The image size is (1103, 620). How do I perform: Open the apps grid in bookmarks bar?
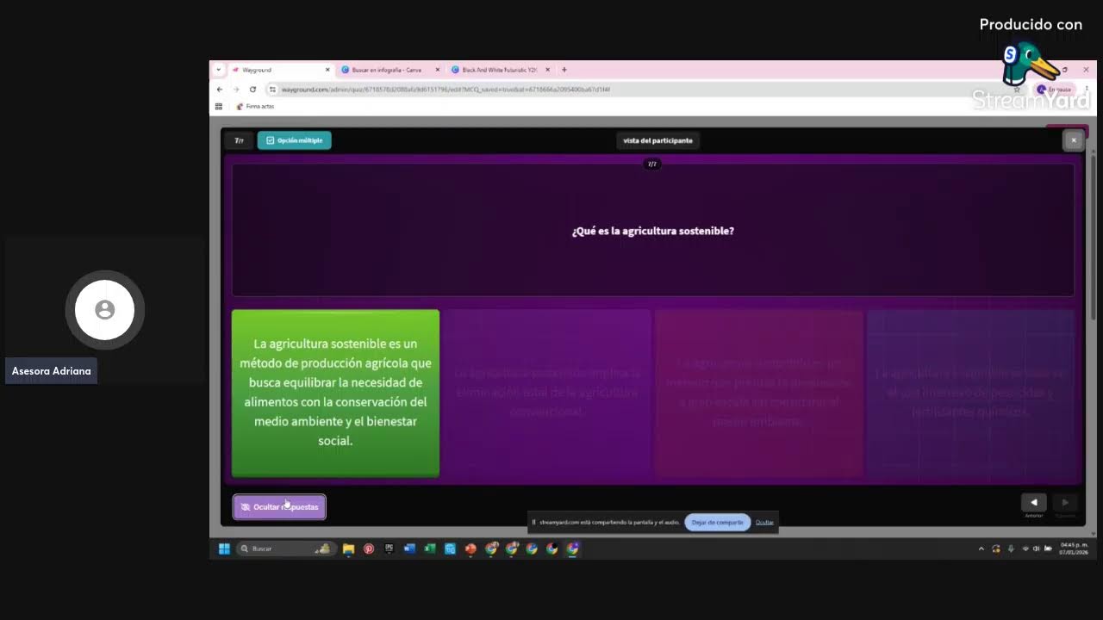[219, 107]
